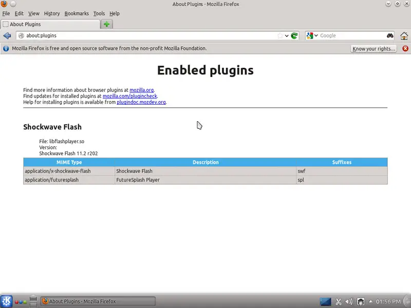411x308 pixels.
Task: Click the MIME Type column header
Action: [x=69, y=162]
